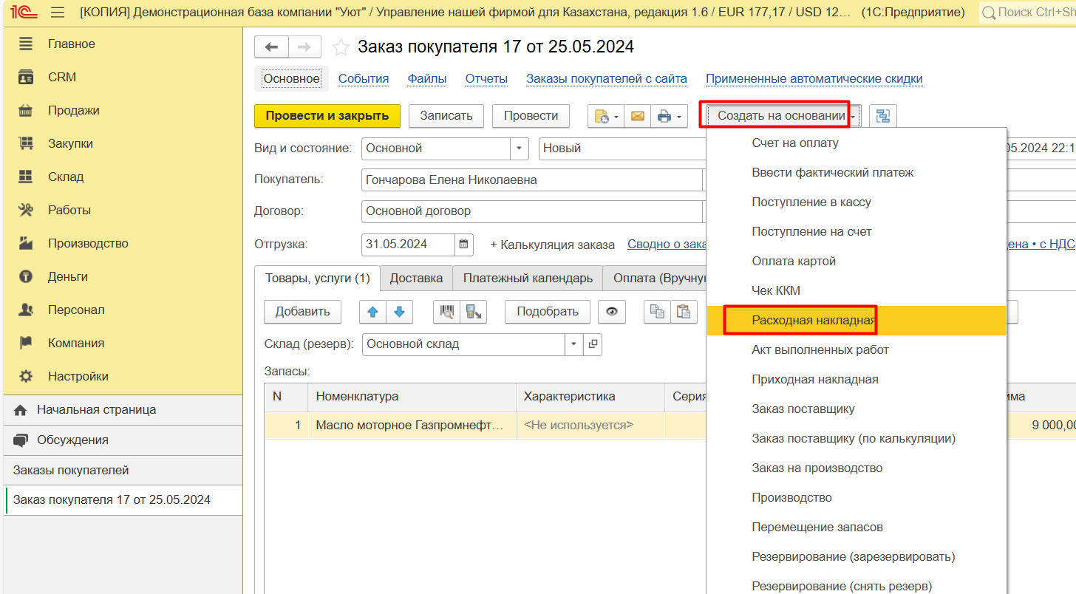Expand the Склад (резерв) dropdown

[574, 344]
